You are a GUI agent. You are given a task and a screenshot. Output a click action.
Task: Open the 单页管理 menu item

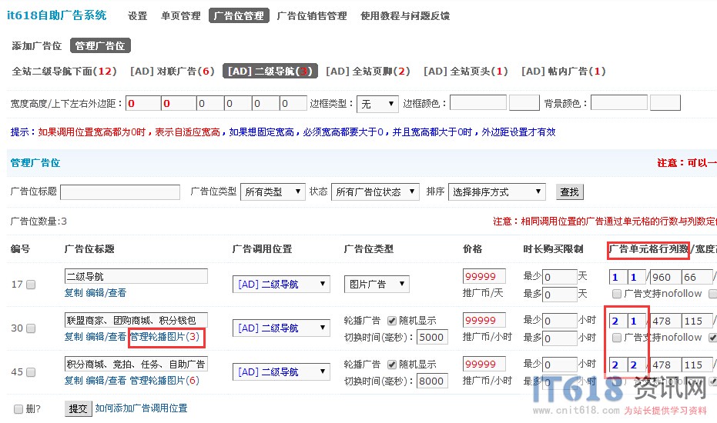pos(181,16)
